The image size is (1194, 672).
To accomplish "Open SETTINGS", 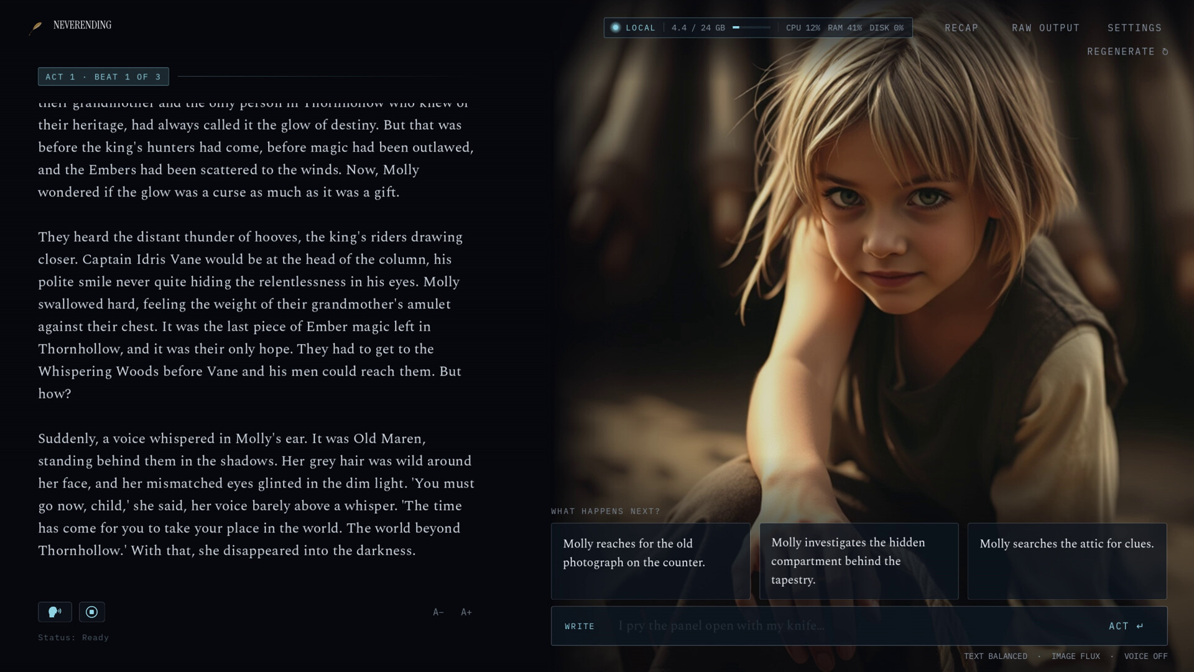I will pyautogui.click(x=1134, y=28).
